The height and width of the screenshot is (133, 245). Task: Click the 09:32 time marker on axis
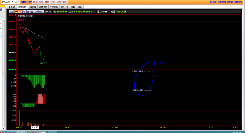(x=35, y=127)
